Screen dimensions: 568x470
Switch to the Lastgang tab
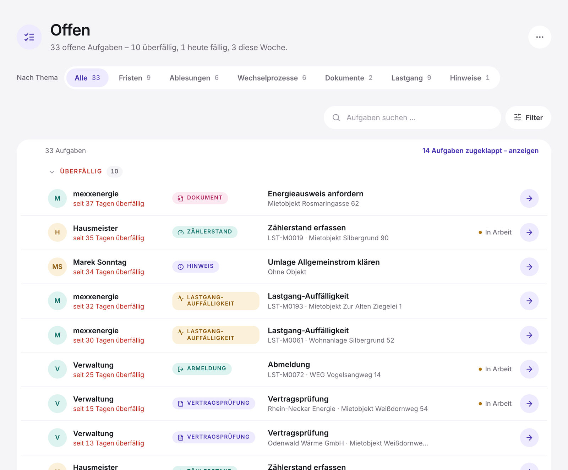tap(411, 78)
